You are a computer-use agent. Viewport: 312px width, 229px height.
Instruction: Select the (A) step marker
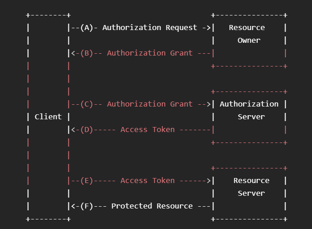[86, 28]
